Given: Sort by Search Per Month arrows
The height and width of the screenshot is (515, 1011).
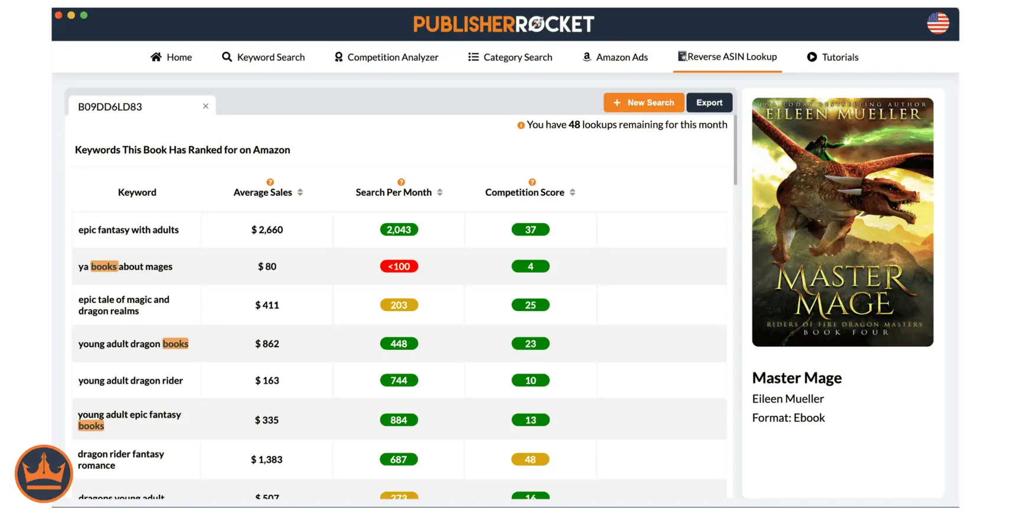Looking at the screenshot, I should pyautogui.click(x=440, y=192).
